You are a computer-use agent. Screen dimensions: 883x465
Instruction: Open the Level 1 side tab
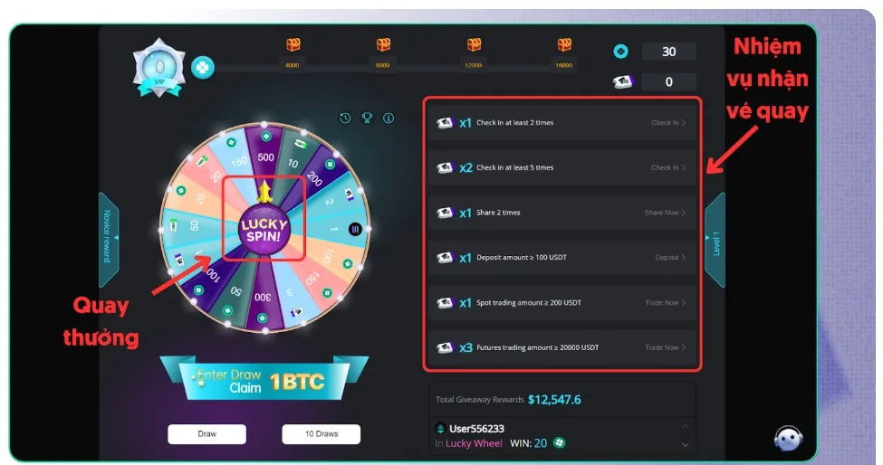tap(715, 241)
